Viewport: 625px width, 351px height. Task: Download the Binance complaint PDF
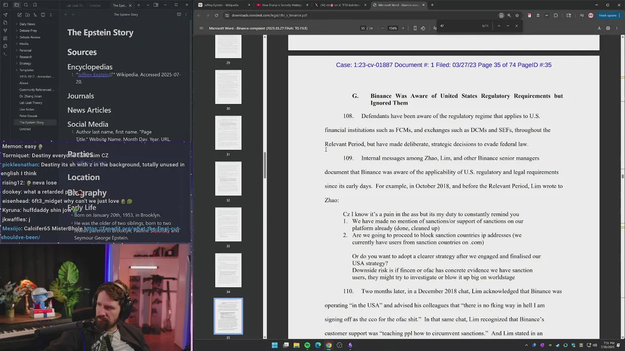coord(599,28)
